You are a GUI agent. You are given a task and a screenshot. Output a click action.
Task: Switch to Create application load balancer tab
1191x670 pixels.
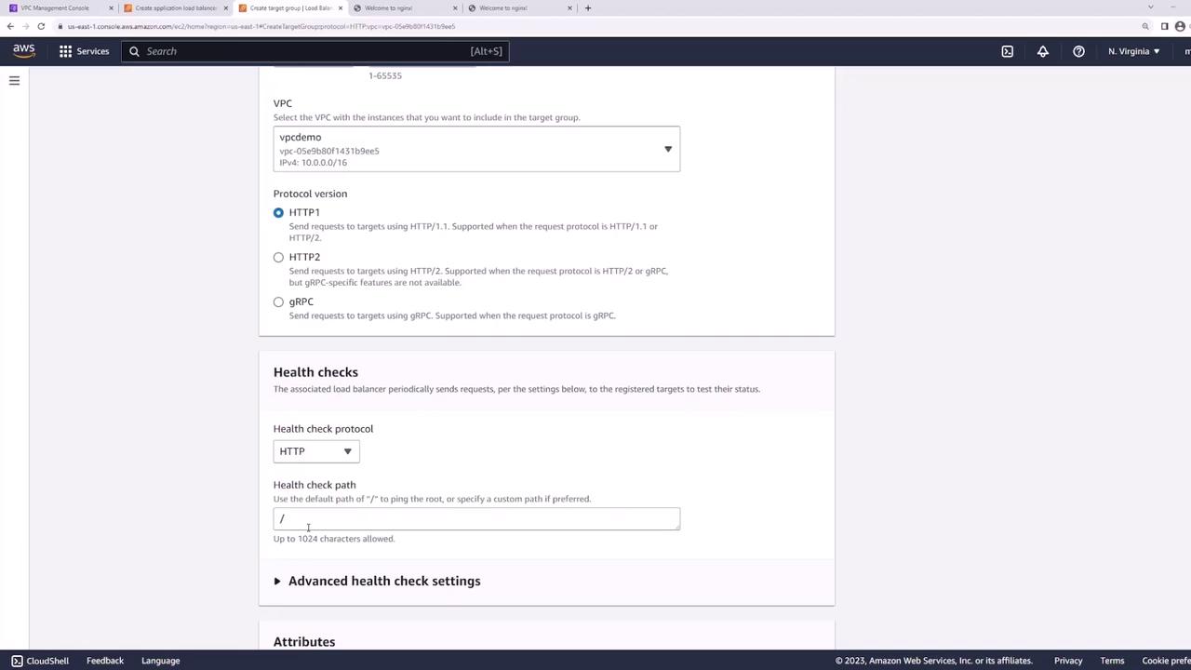(175, 7)
